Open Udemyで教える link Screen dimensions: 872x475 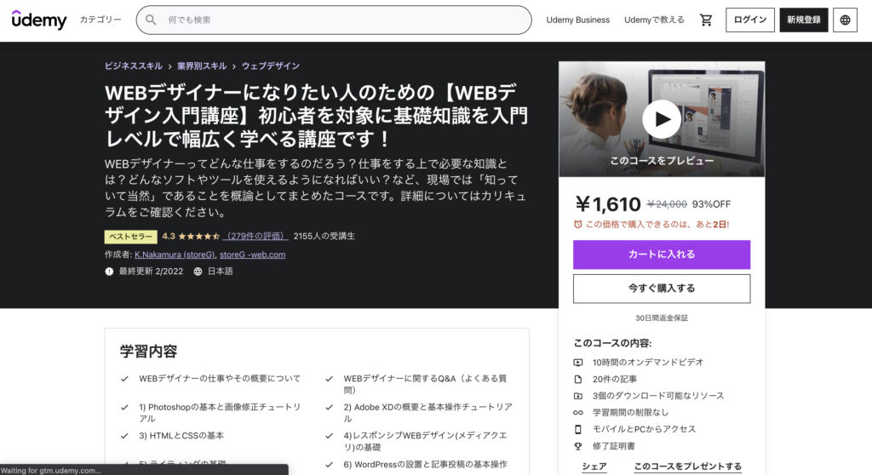click(x=654, y=20)
